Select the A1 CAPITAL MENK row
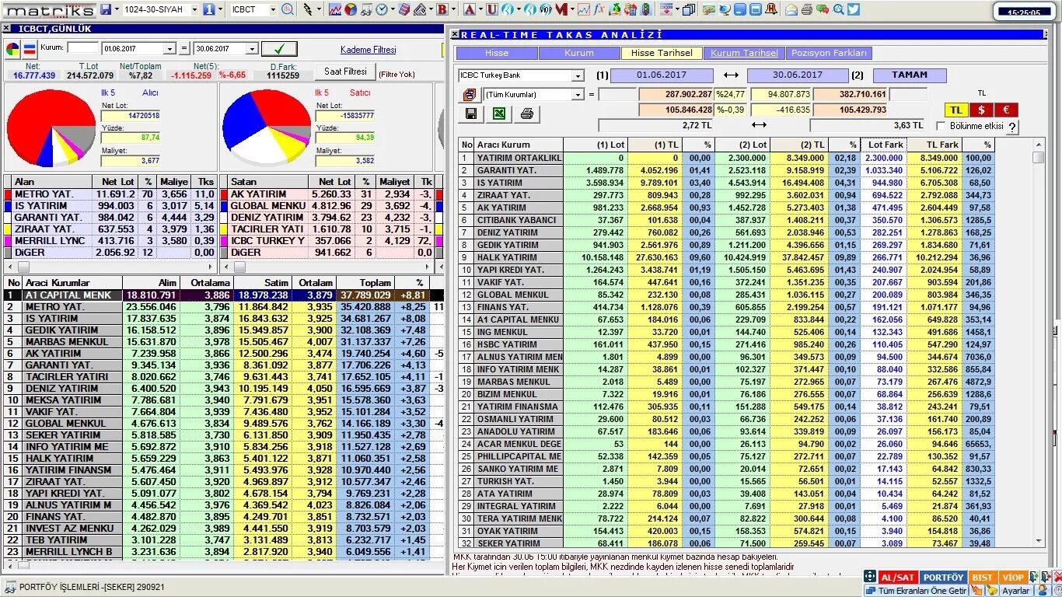Viewport: 1062px width, 597px height. tap(224, 295)
